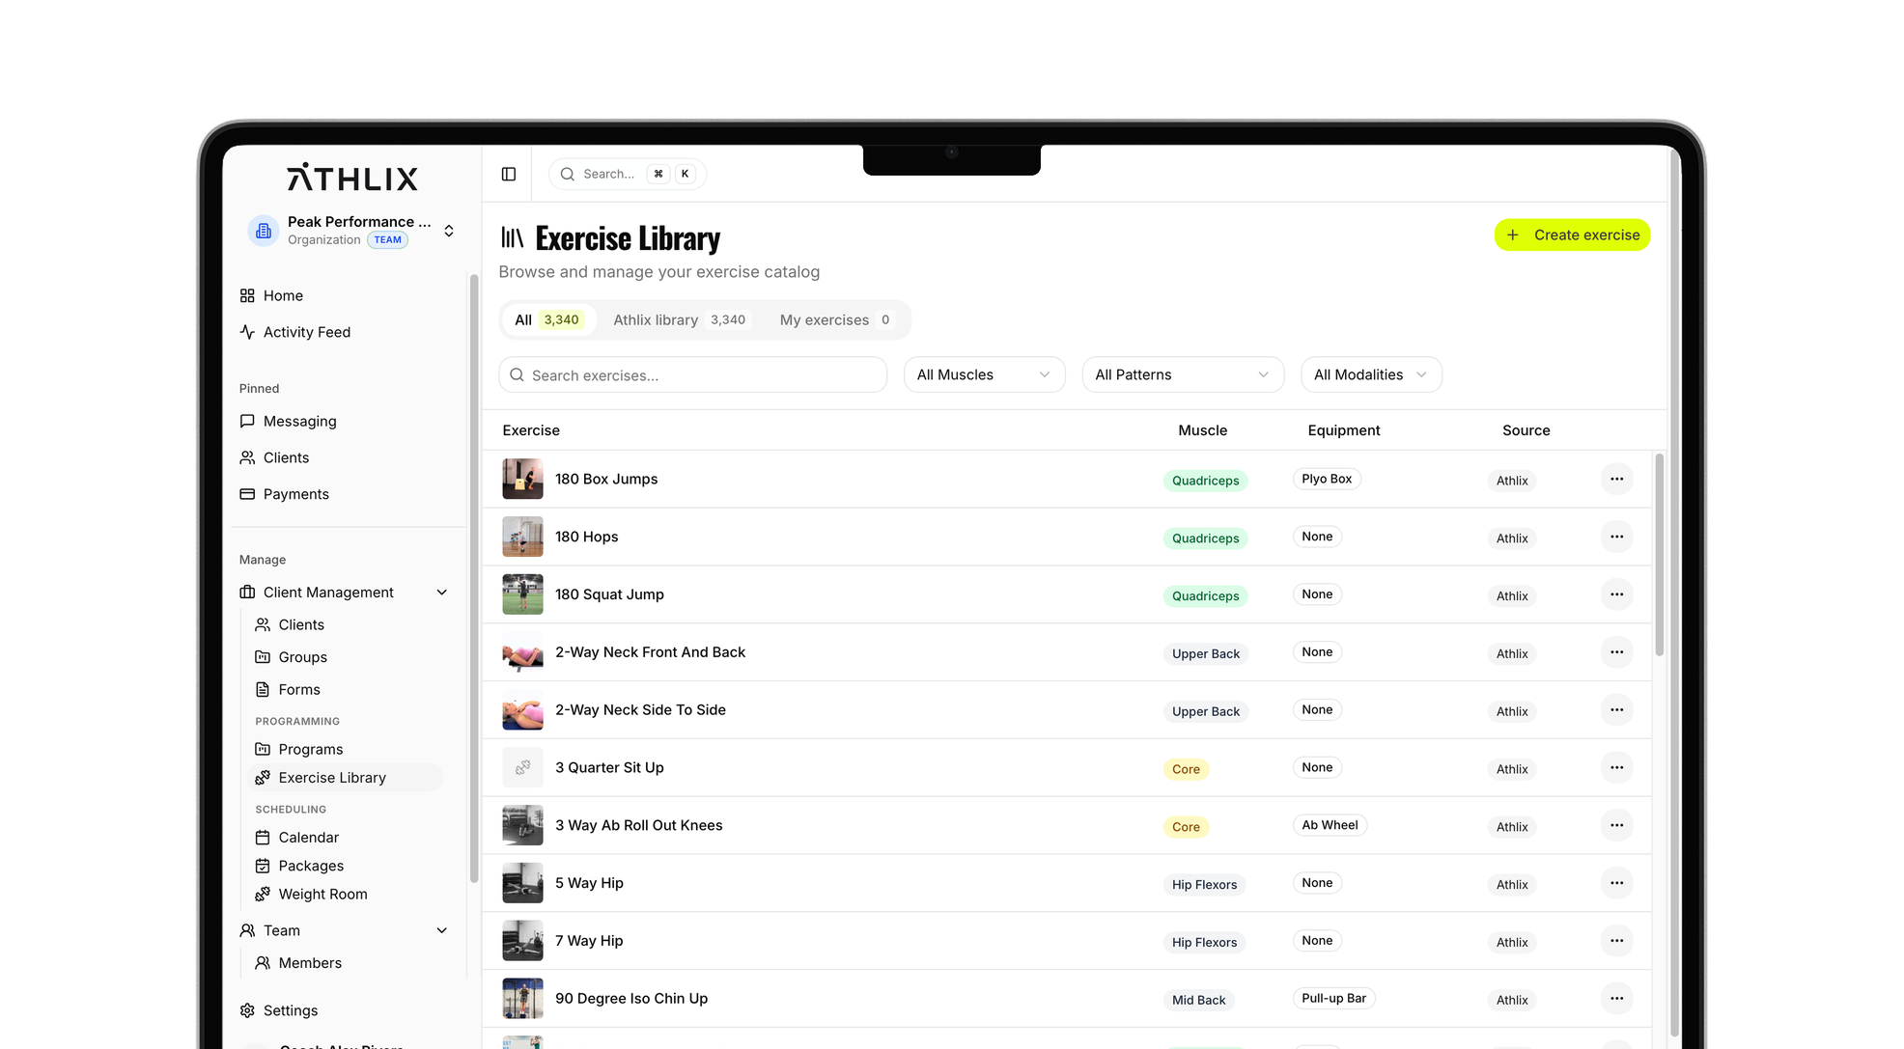Open more options for 90 Degree Iso Chin Up
This screenshot has width=1904, height=1049.
1617,999
